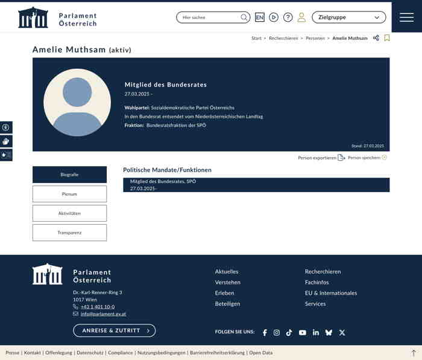Screen dimensions: 422x360
Task: Open the Compliance link in bottom bar
Action: 121,353
